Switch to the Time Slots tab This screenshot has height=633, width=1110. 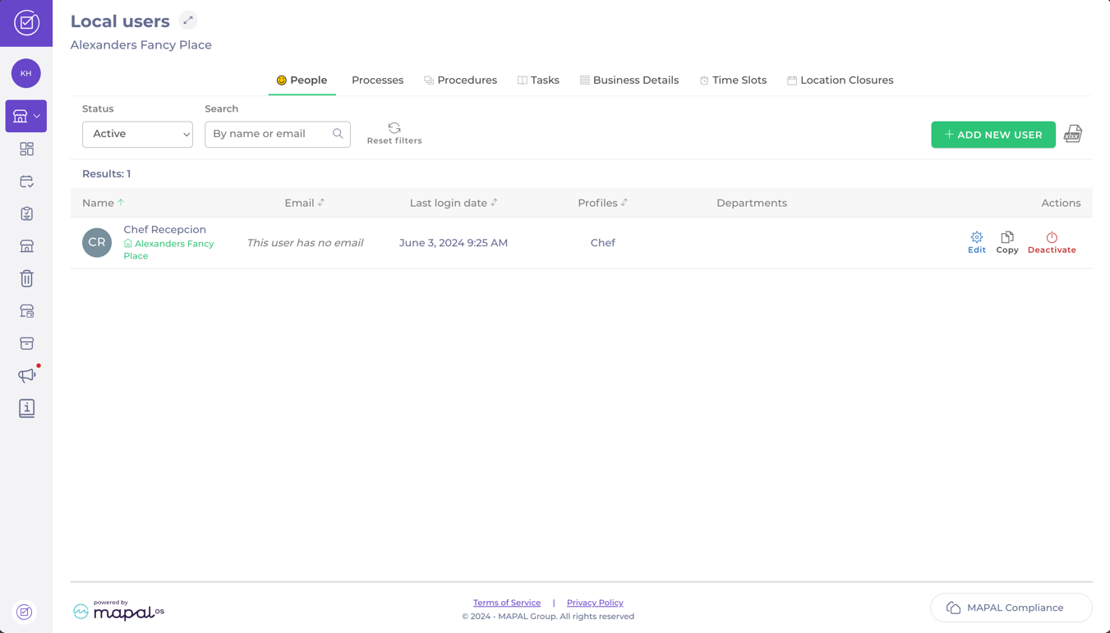(733, 80)
